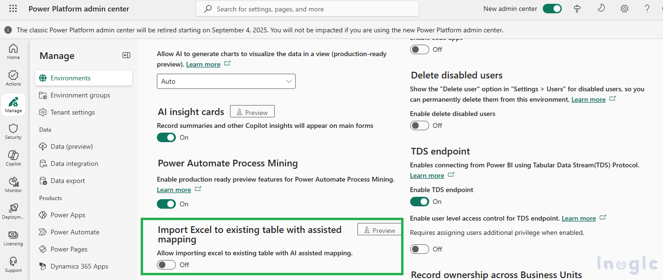This screenshot has height=280, width=663.
Task: Select Data integration menu item
Action: (84, 164)
